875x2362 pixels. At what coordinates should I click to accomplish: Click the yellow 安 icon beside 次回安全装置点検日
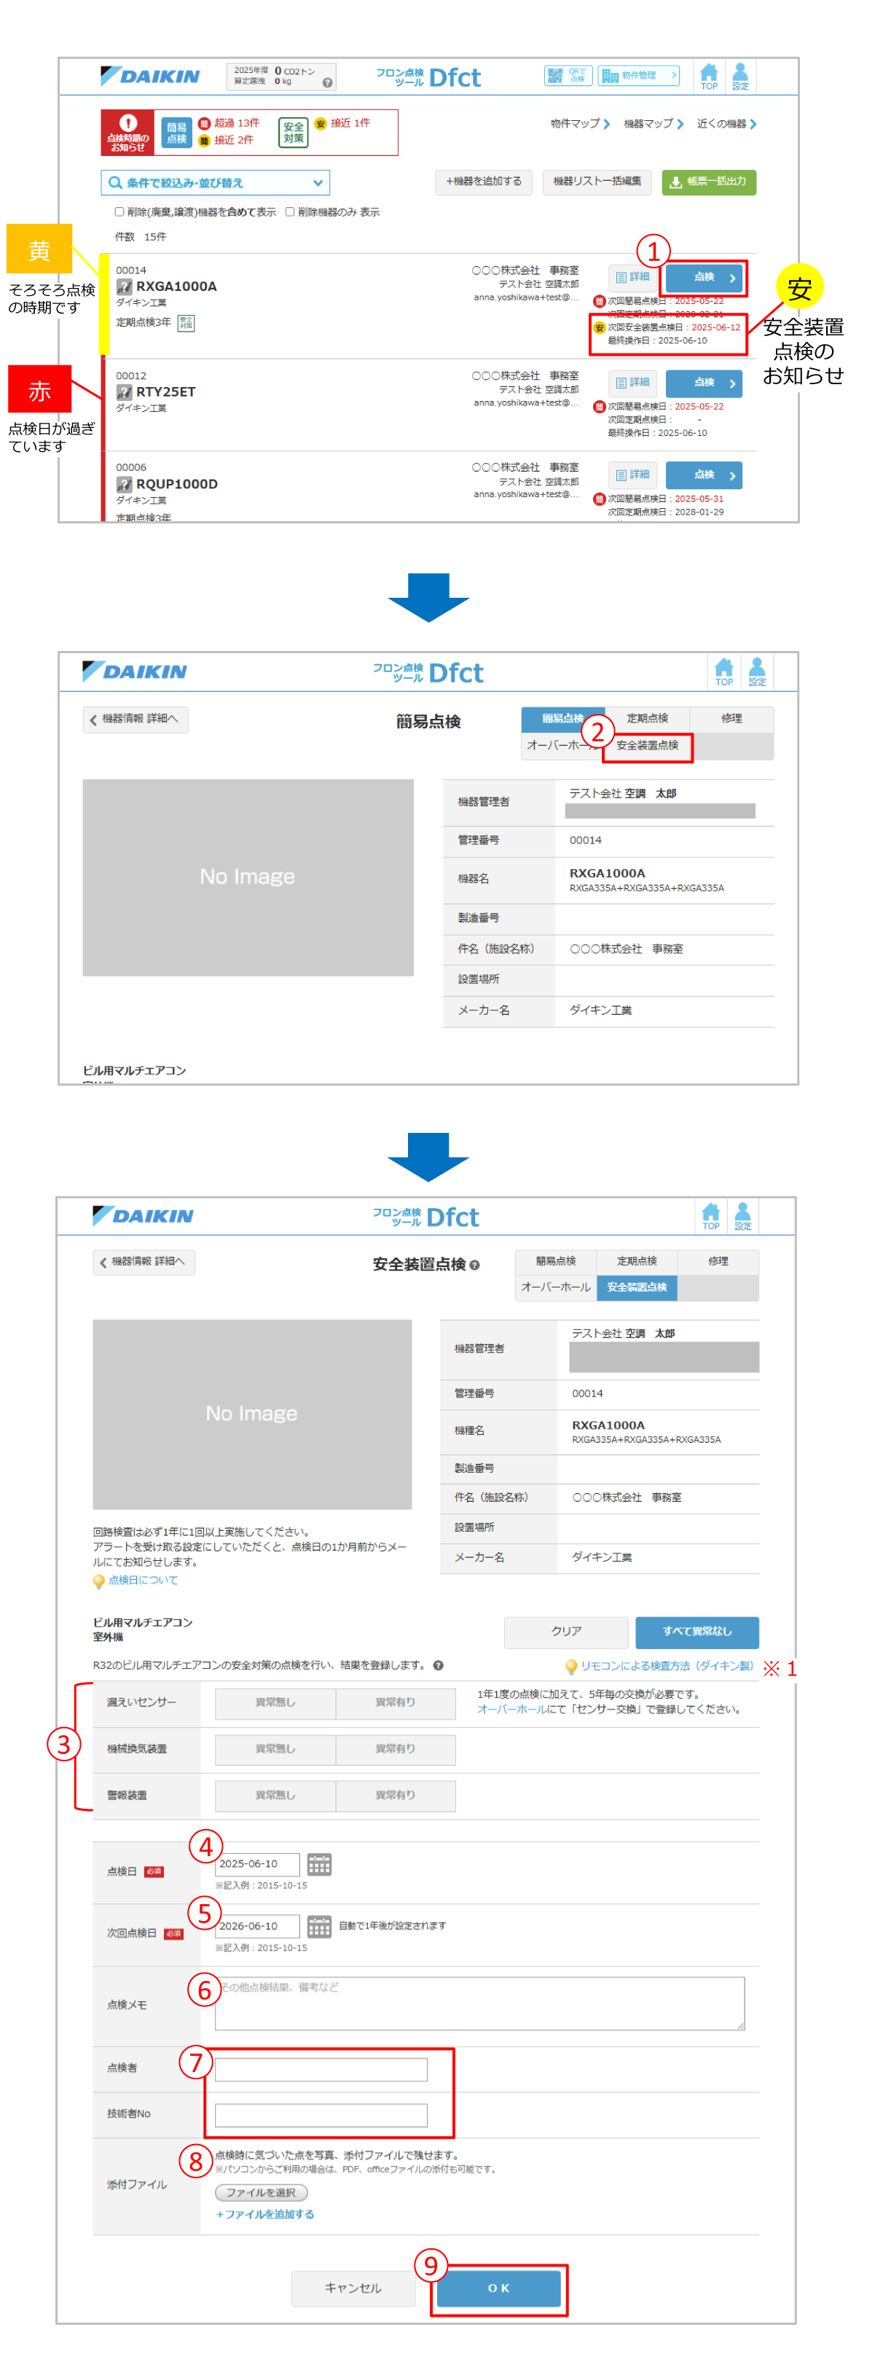pos(599,327)
